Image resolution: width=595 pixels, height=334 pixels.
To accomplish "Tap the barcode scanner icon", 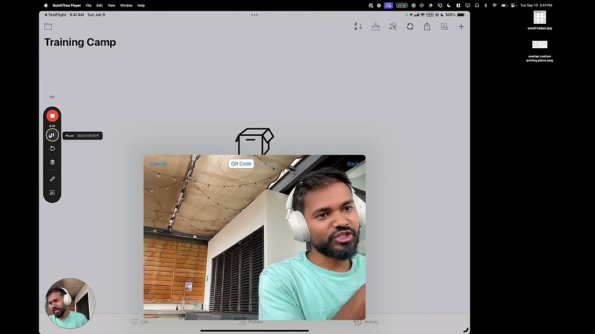I will pyautogui.click(x=393, y=27).
